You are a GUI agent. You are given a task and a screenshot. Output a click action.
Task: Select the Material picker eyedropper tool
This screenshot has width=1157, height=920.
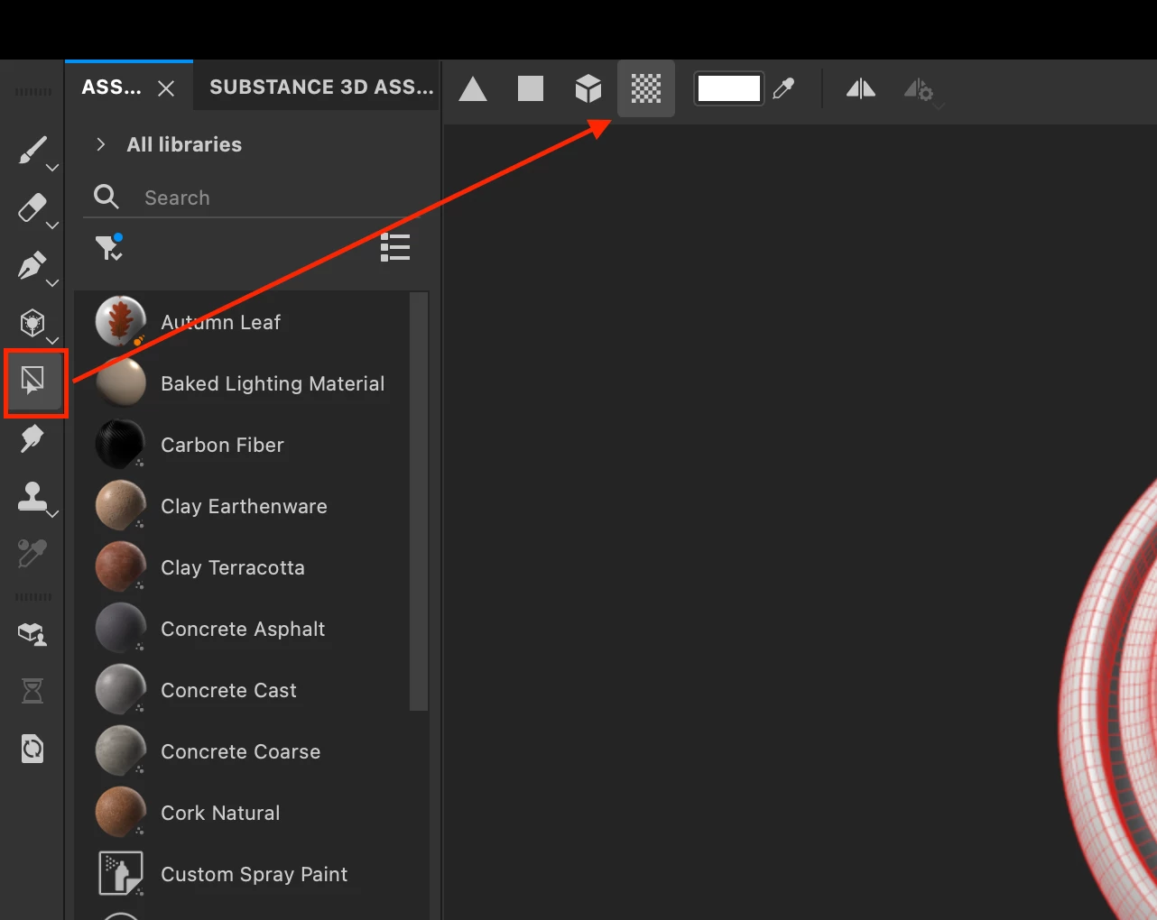pyautogui.click(x=32, y=554)
